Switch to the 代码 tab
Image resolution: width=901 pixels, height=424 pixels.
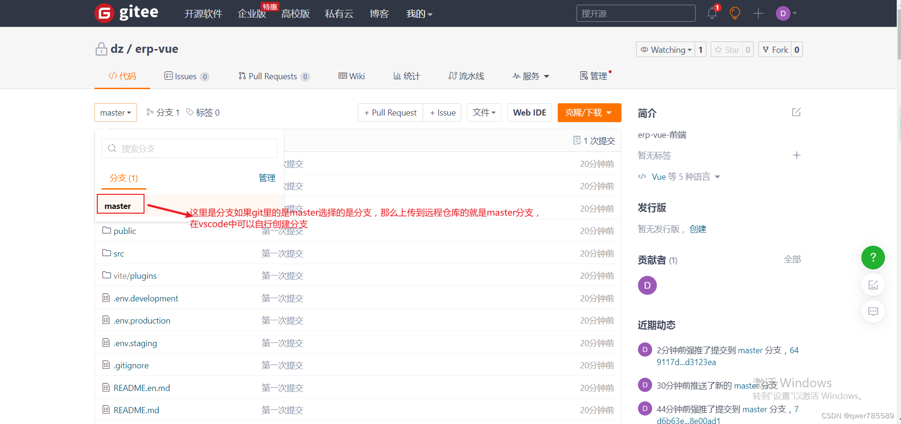click(x=122, y=76)
